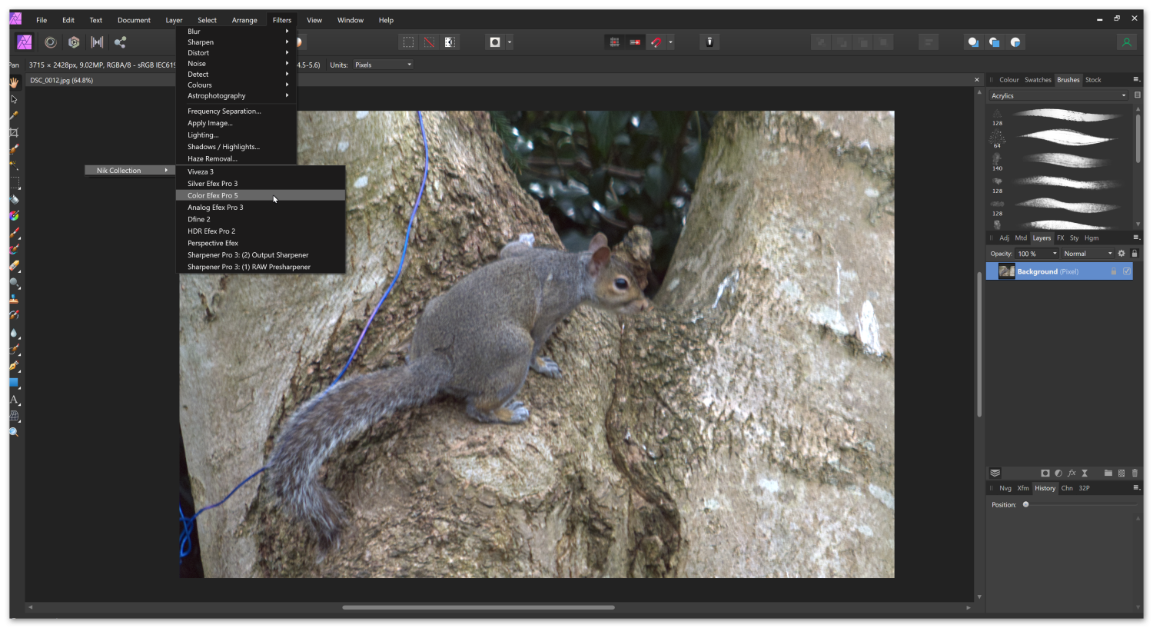Select the Rectangular Marquee tool
1153x628 pixels.
14,183
